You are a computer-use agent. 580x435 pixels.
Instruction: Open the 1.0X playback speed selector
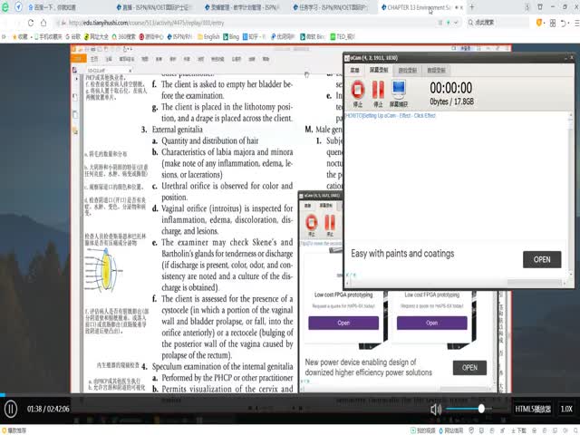click(566, 409)
